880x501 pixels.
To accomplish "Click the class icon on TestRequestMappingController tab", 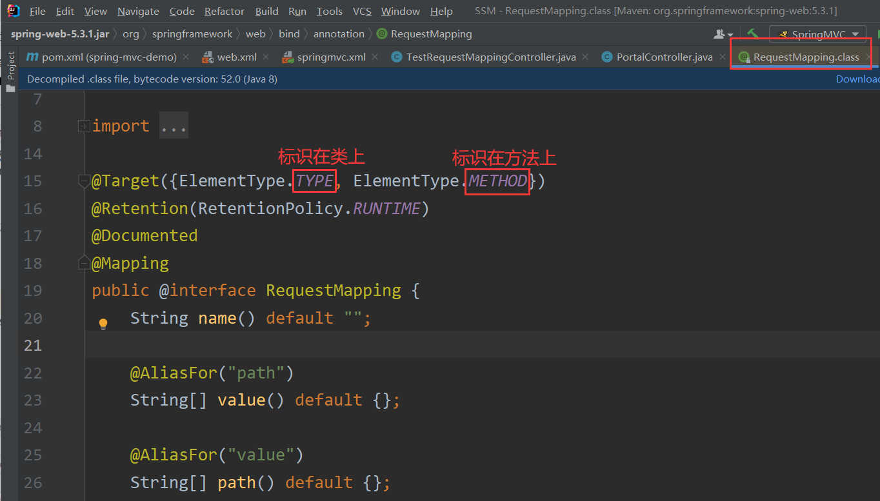I will coord(397,57).
